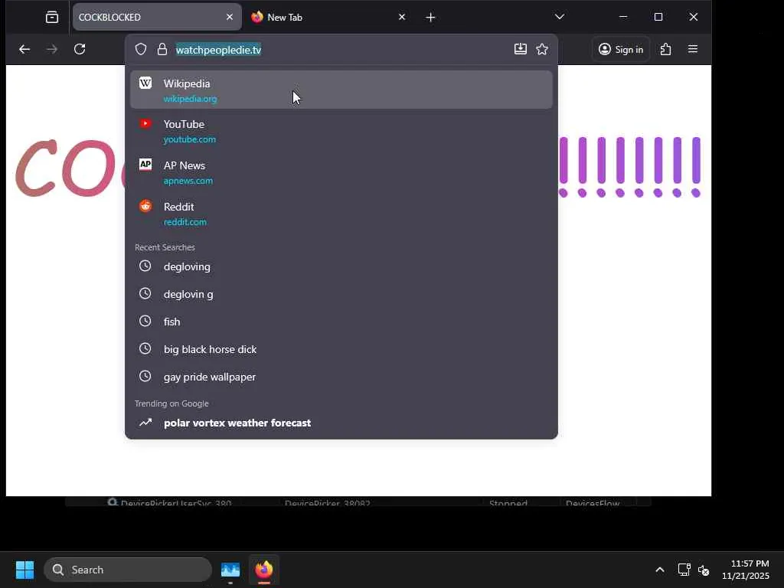Reload the current page

80,49
